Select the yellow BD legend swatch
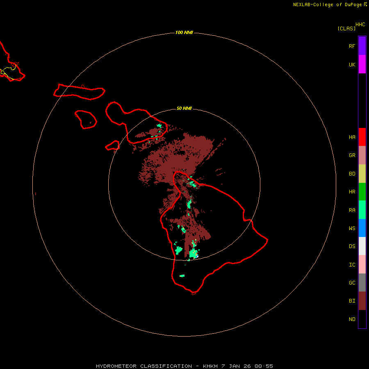 click(362, 174)
